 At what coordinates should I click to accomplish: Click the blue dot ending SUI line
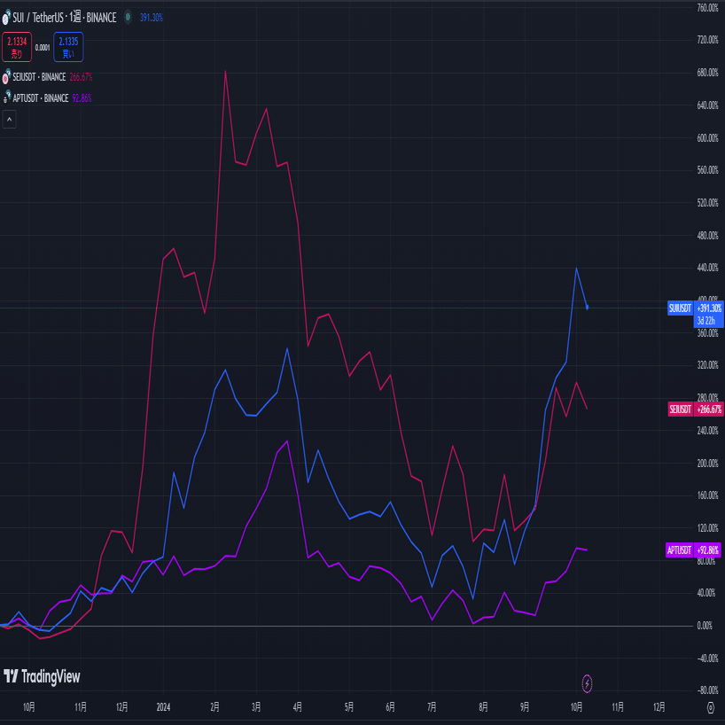588,307
